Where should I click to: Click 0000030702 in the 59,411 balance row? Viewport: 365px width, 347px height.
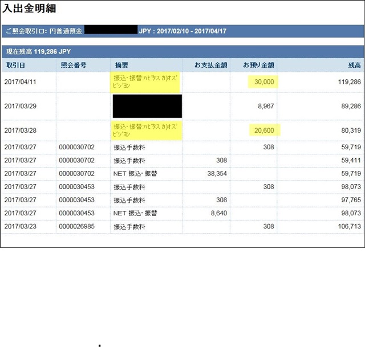pyautogui.click(x=76, y=160)
